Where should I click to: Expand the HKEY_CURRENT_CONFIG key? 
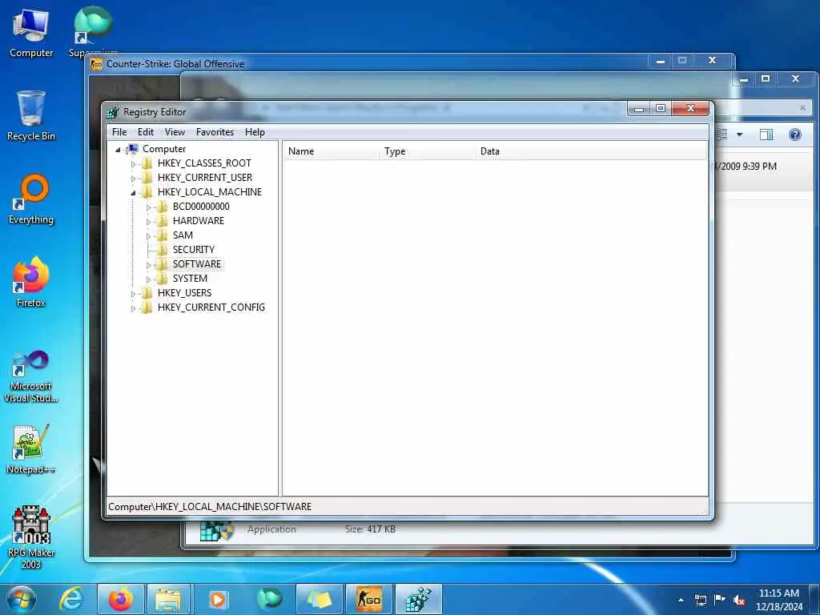pos(133,308)
